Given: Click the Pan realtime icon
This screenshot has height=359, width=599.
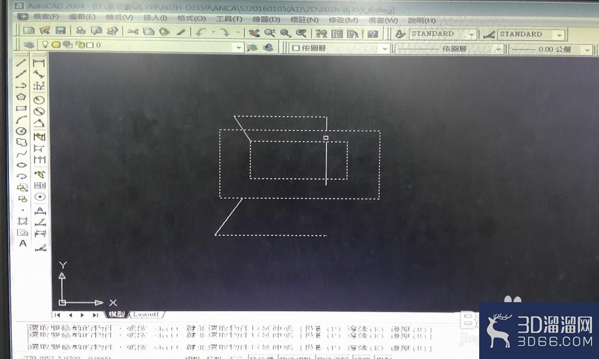Looking at the screenshot, I should click(253, 33).
